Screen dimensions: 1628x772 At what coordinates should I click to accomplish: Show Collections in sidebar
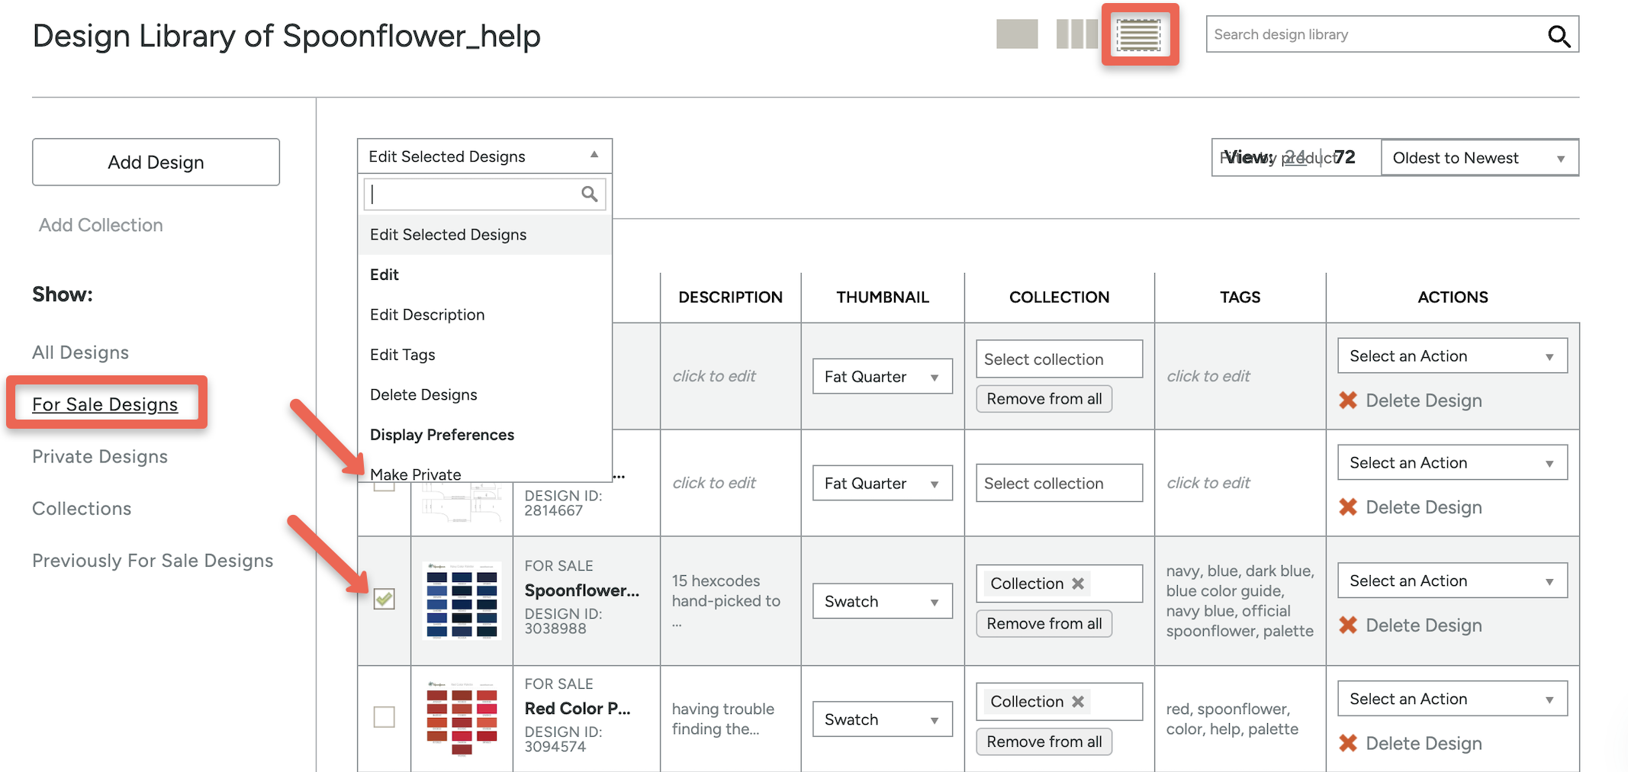click(82, 508)
